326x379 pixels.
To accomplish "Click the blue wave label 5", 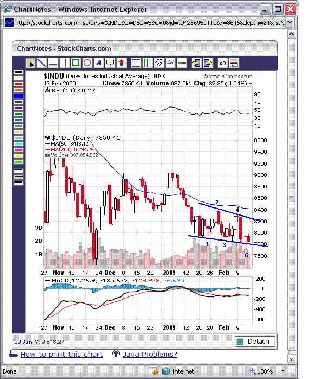I will [246, 255].
